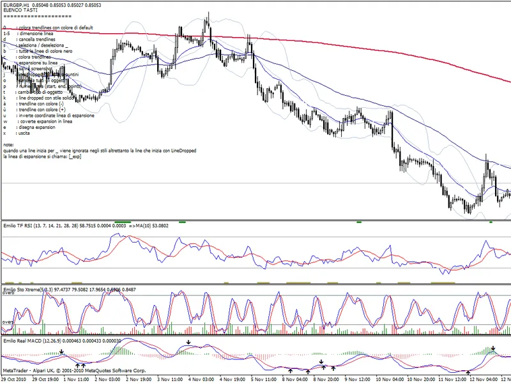Click 'tutte le linee di colore nero' text
This screenshot has width=511, height=383.
coord(45,51)
